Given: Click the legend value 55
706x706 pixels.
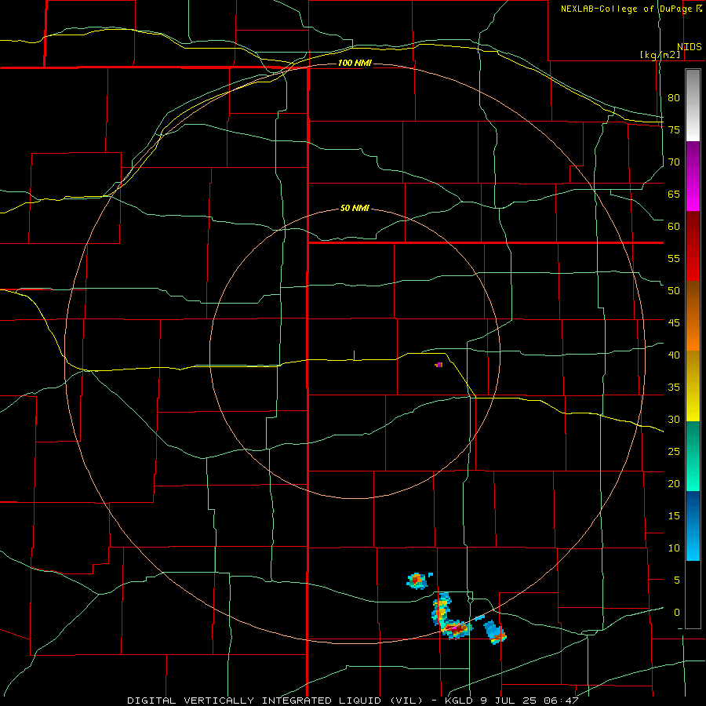Looking at the screenshot, I should (x=674, y=258).
